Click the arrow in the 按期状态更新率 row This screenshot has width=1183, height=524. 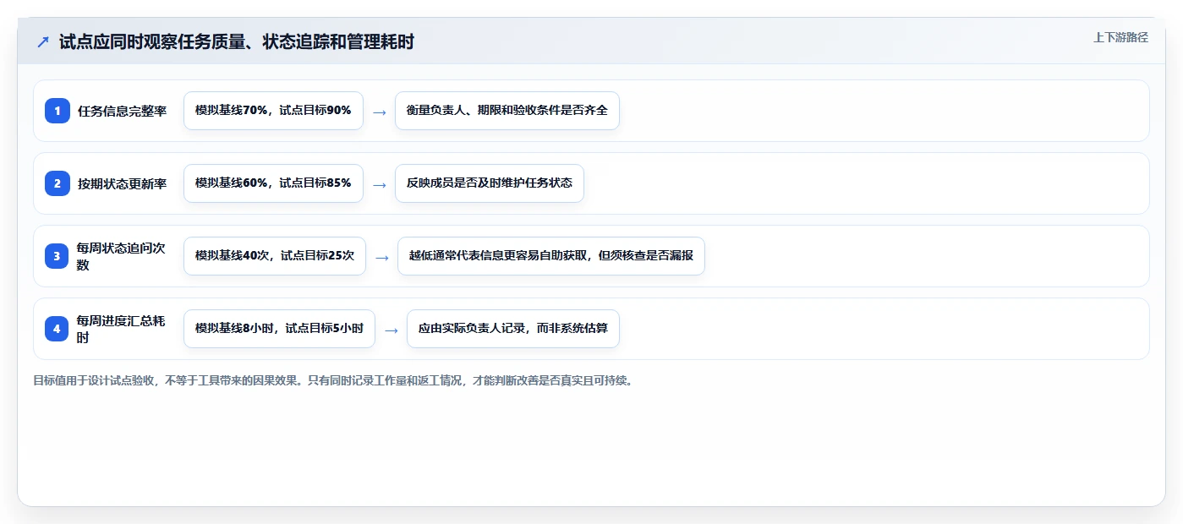[x=380, y=184]
